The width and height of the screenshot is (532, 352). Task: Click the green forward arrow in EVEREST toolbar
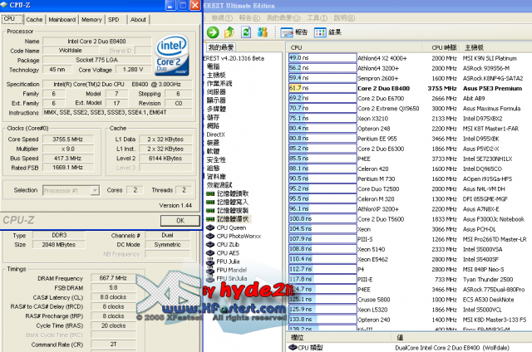[213, 32]
